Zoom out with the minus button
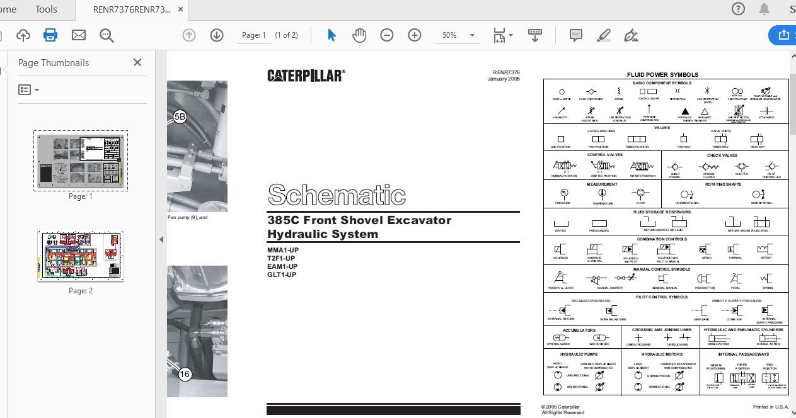Screen dimensions: 796x418 click(x=387, y=35)
